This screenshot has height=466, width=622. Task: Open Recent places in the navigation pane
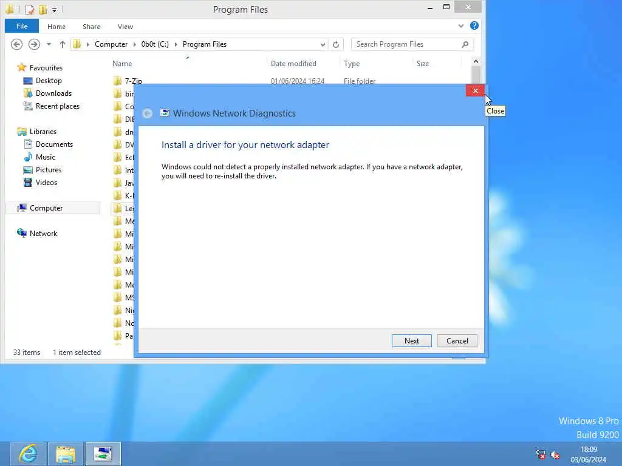58,106
